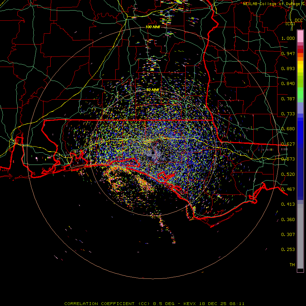This screenshot has height=306, width=306.
Task: Pick the pink color band beside 1.000
Action: pyautogui.click(x=300, y=36)
